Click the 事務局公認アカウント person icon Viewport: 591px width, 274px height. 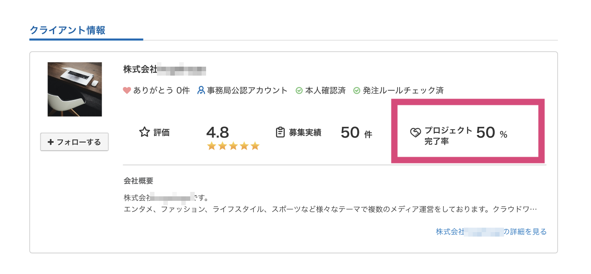tap(201, 90)
